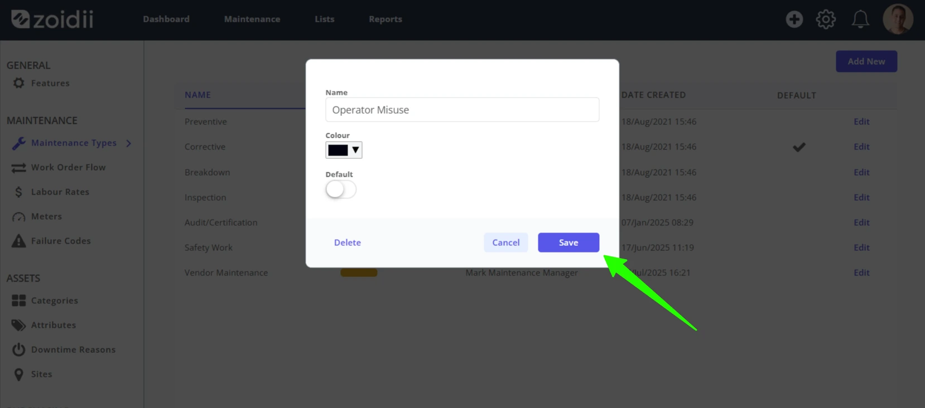
Task: Cancel the edit dialog
Action: (x=506, y=242)
